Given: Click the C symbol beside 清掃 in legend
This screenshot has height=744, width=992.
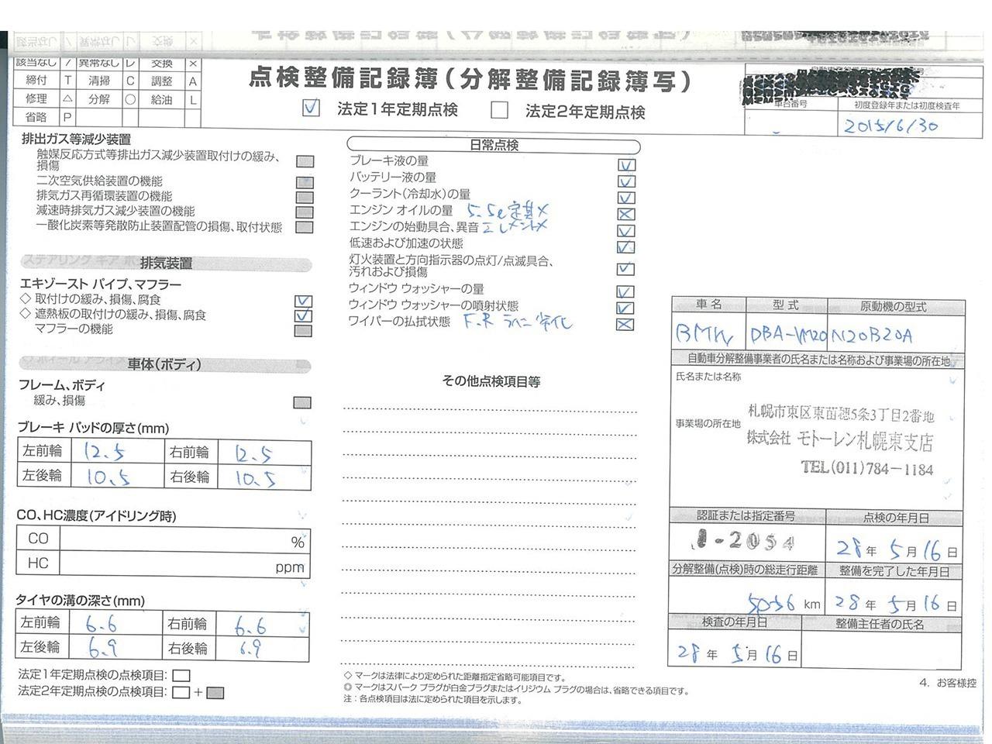Looking at the screenshot, I should (130, 81).
